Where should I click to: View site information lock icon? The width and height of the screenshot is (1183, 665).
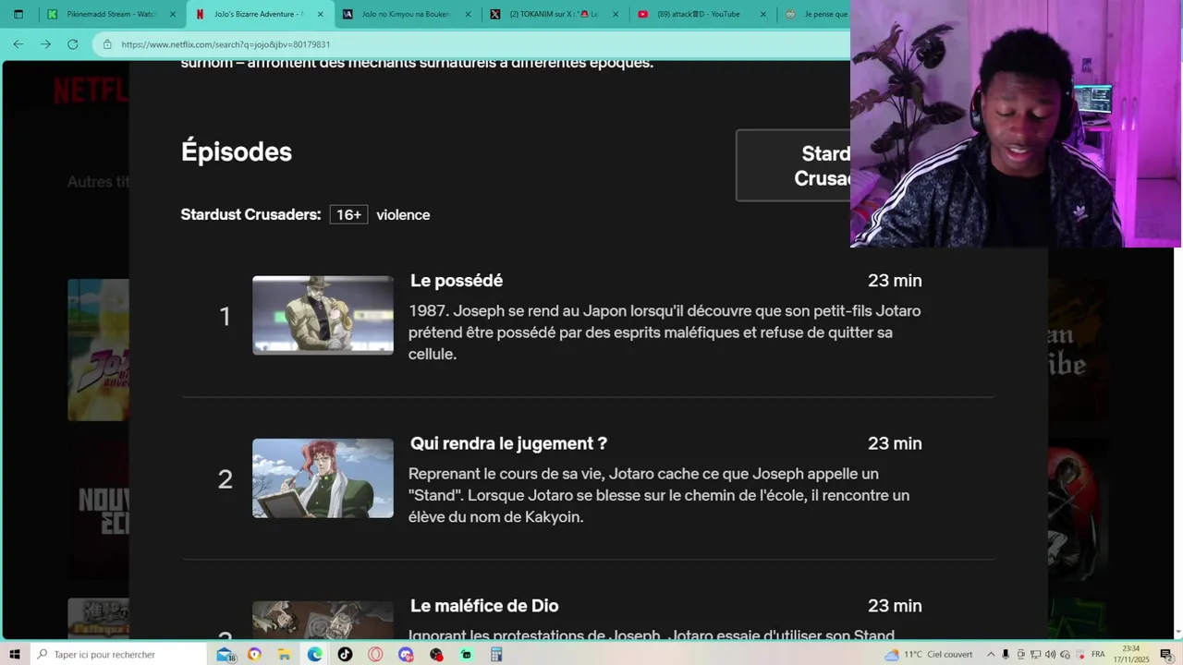[x=107, y=44]
